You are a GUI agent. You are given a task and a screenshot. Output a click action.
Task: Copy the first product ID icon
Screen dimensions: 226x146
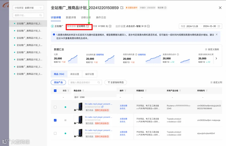click(102, 107)
